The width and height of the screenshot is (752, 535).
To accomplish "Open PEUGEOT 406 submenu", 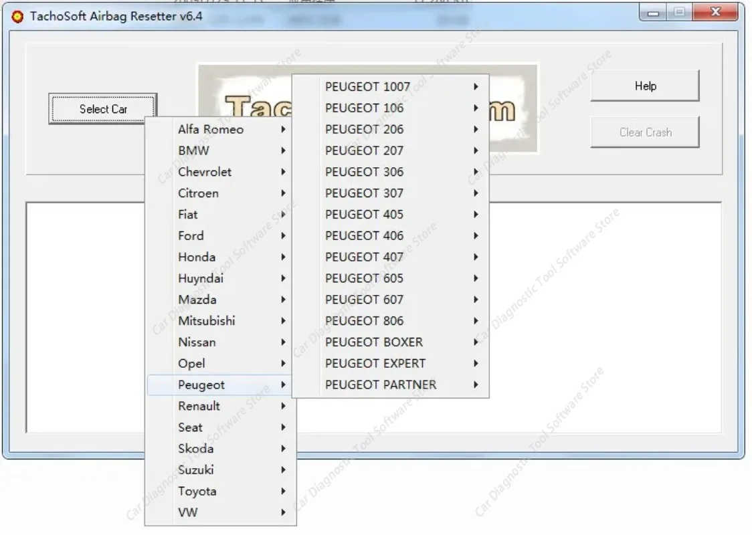I will pos(391,235).
